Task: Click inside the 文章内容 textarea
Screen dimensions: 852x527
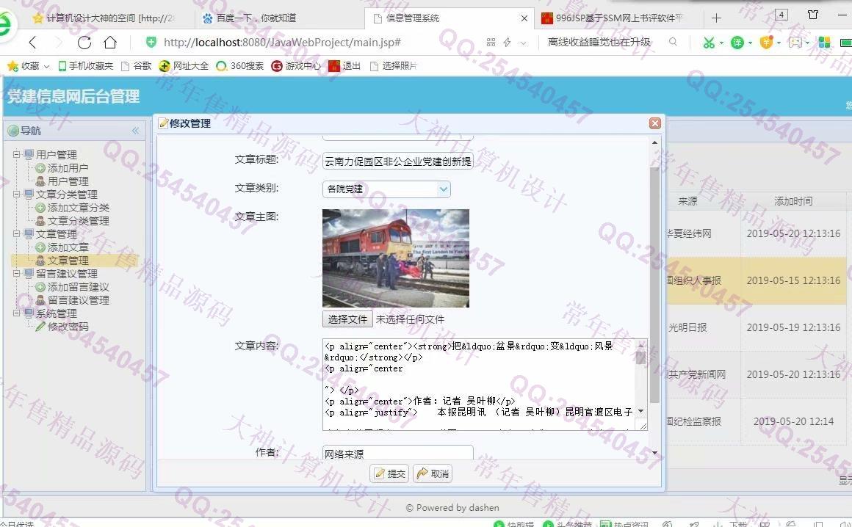Action: pos(478,385)
